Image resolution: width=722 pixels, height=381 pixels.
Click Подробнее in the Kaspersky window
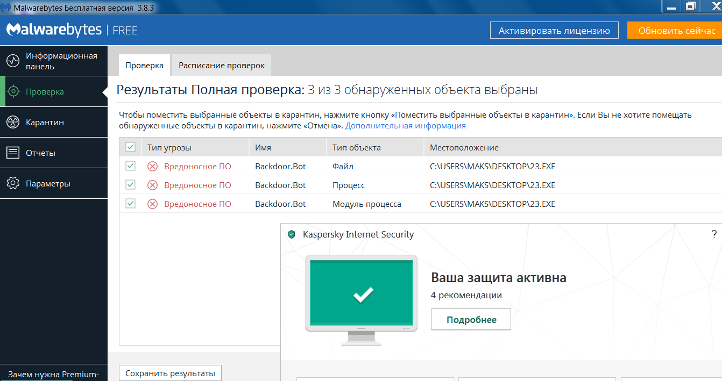[x=471, y=320]
